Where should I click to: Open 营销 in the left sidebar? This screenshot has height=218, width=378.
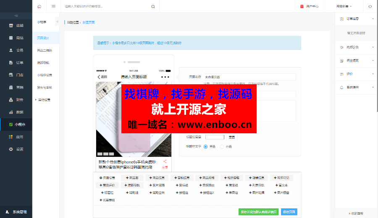[16, 87]
